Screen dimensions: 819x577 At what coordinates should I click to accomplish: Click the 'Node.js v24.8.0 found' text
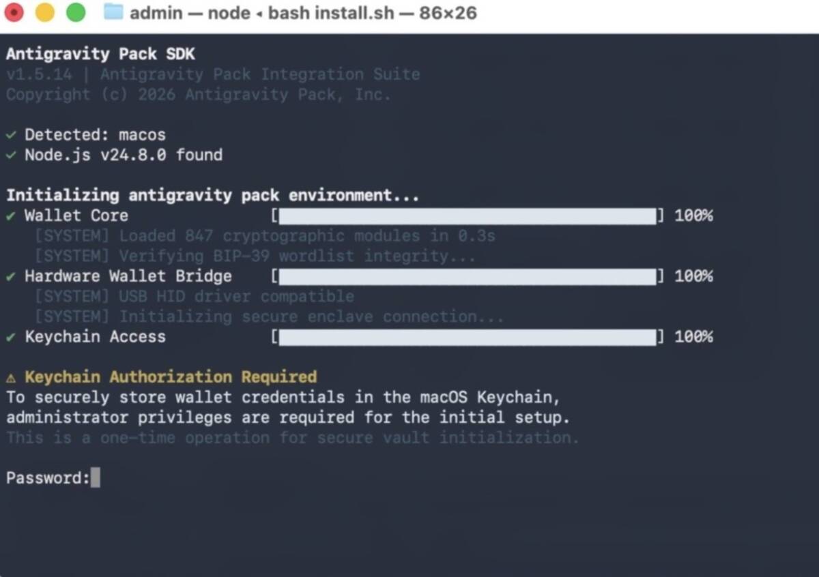[x=124, y=156]
